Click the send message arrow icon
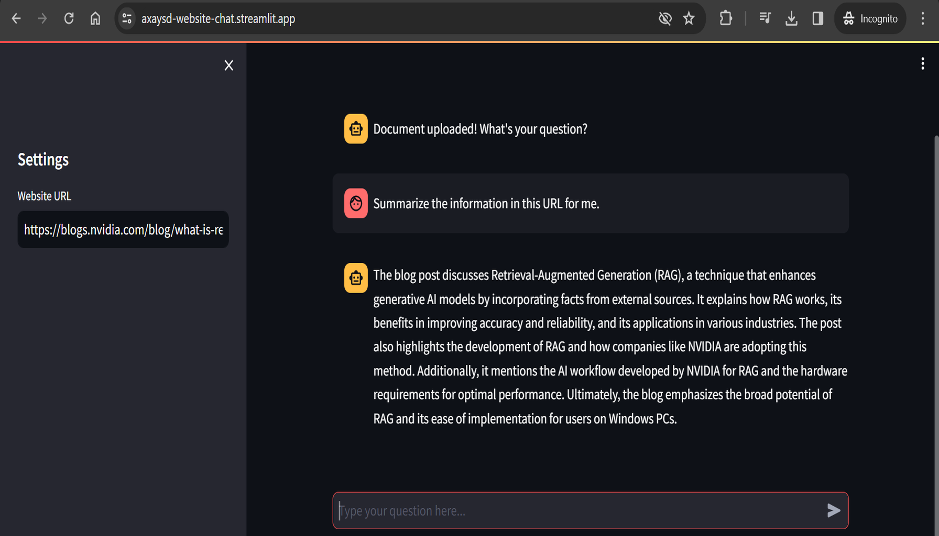939x536 pixels. point(833,510)
